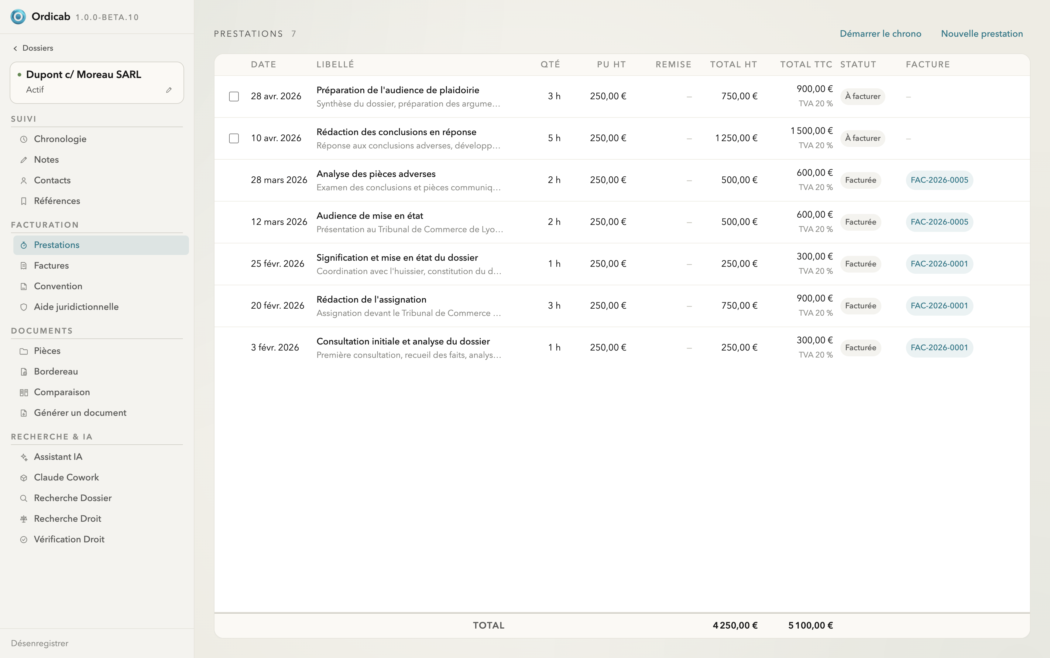This screenshot has width=1050, height=658.
Task: Click À facturer status on Préparation de l'audience row
Action: click(x=862, y=97)
